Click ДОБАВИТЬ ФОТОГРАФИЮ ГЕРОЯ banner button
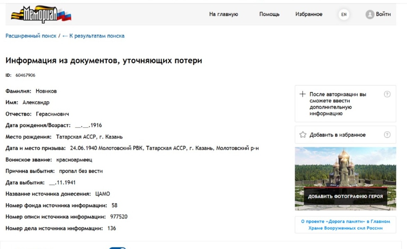The image size is (407, 249). pyautogui.click(x=345, y=196)
